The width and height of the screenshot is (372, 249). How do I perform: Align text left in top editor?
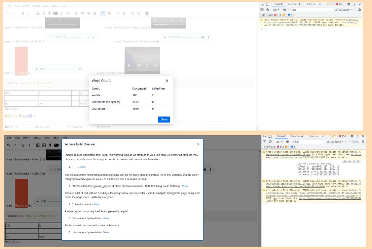pyautogui.click(x=76, y=13)
